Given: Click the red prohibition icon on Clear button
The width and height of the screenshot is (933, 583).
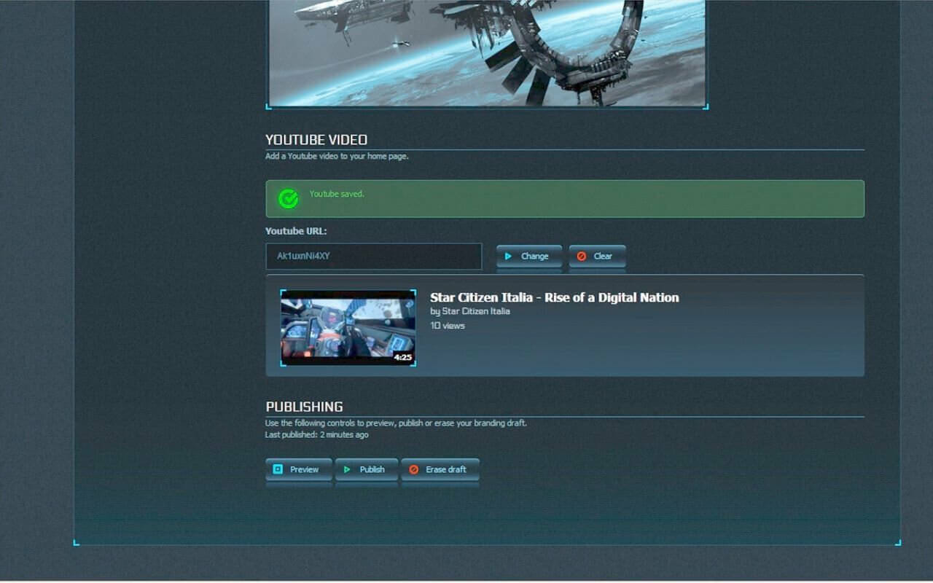Looking at the screenshot, I should pos(582,257).
